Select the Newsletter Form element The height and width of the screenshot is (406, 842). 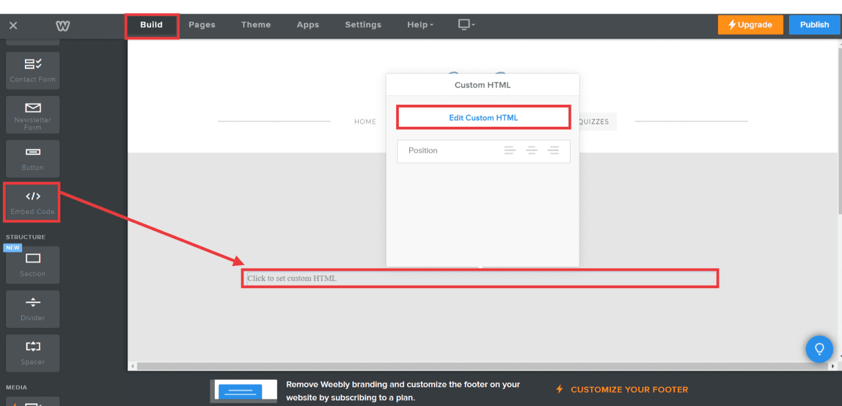pos(33,114)
